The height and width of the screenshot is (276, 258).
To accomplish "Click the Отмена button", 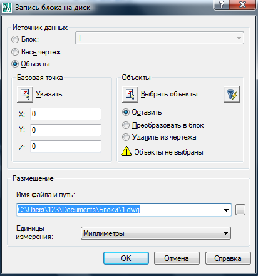I will [x=177, y=258].
